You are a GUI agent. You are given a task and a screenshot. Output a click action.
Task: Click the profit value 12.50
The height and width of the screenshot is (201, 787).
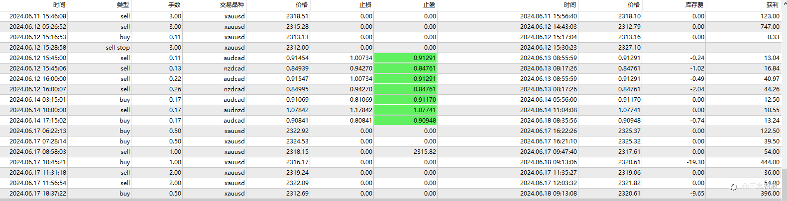tap(772, 99)
